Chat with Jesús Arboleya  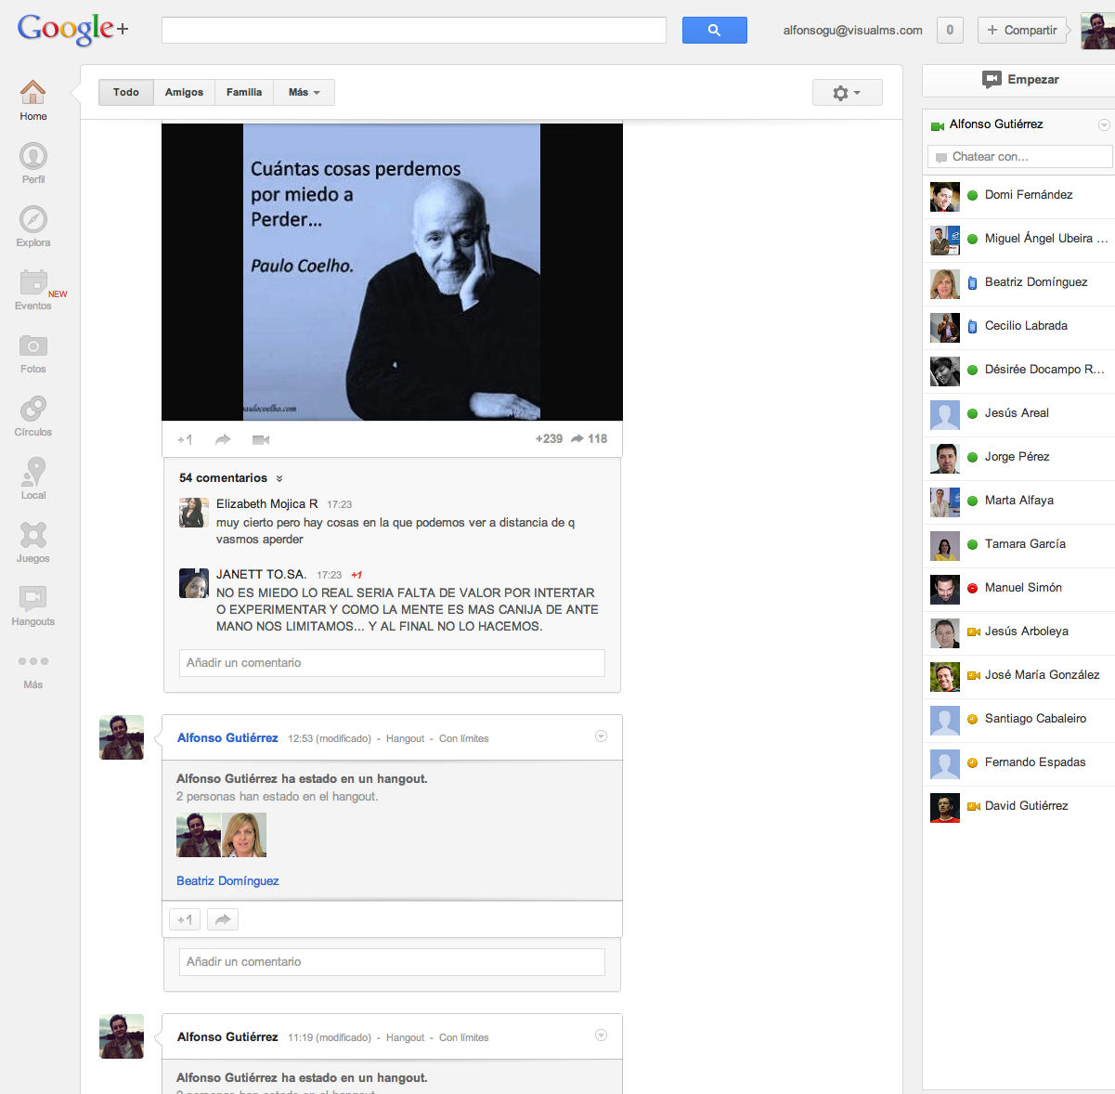point(1018,632)
